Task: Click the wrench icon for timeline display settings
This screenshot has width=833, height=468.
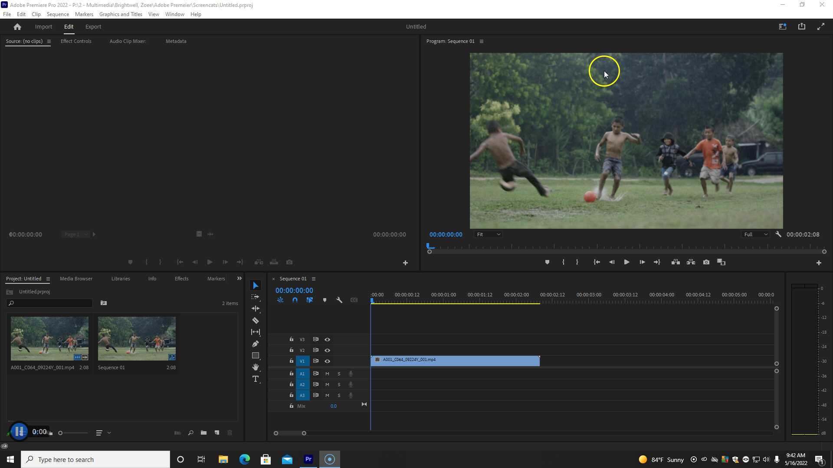Action: [x=339, y=300]
